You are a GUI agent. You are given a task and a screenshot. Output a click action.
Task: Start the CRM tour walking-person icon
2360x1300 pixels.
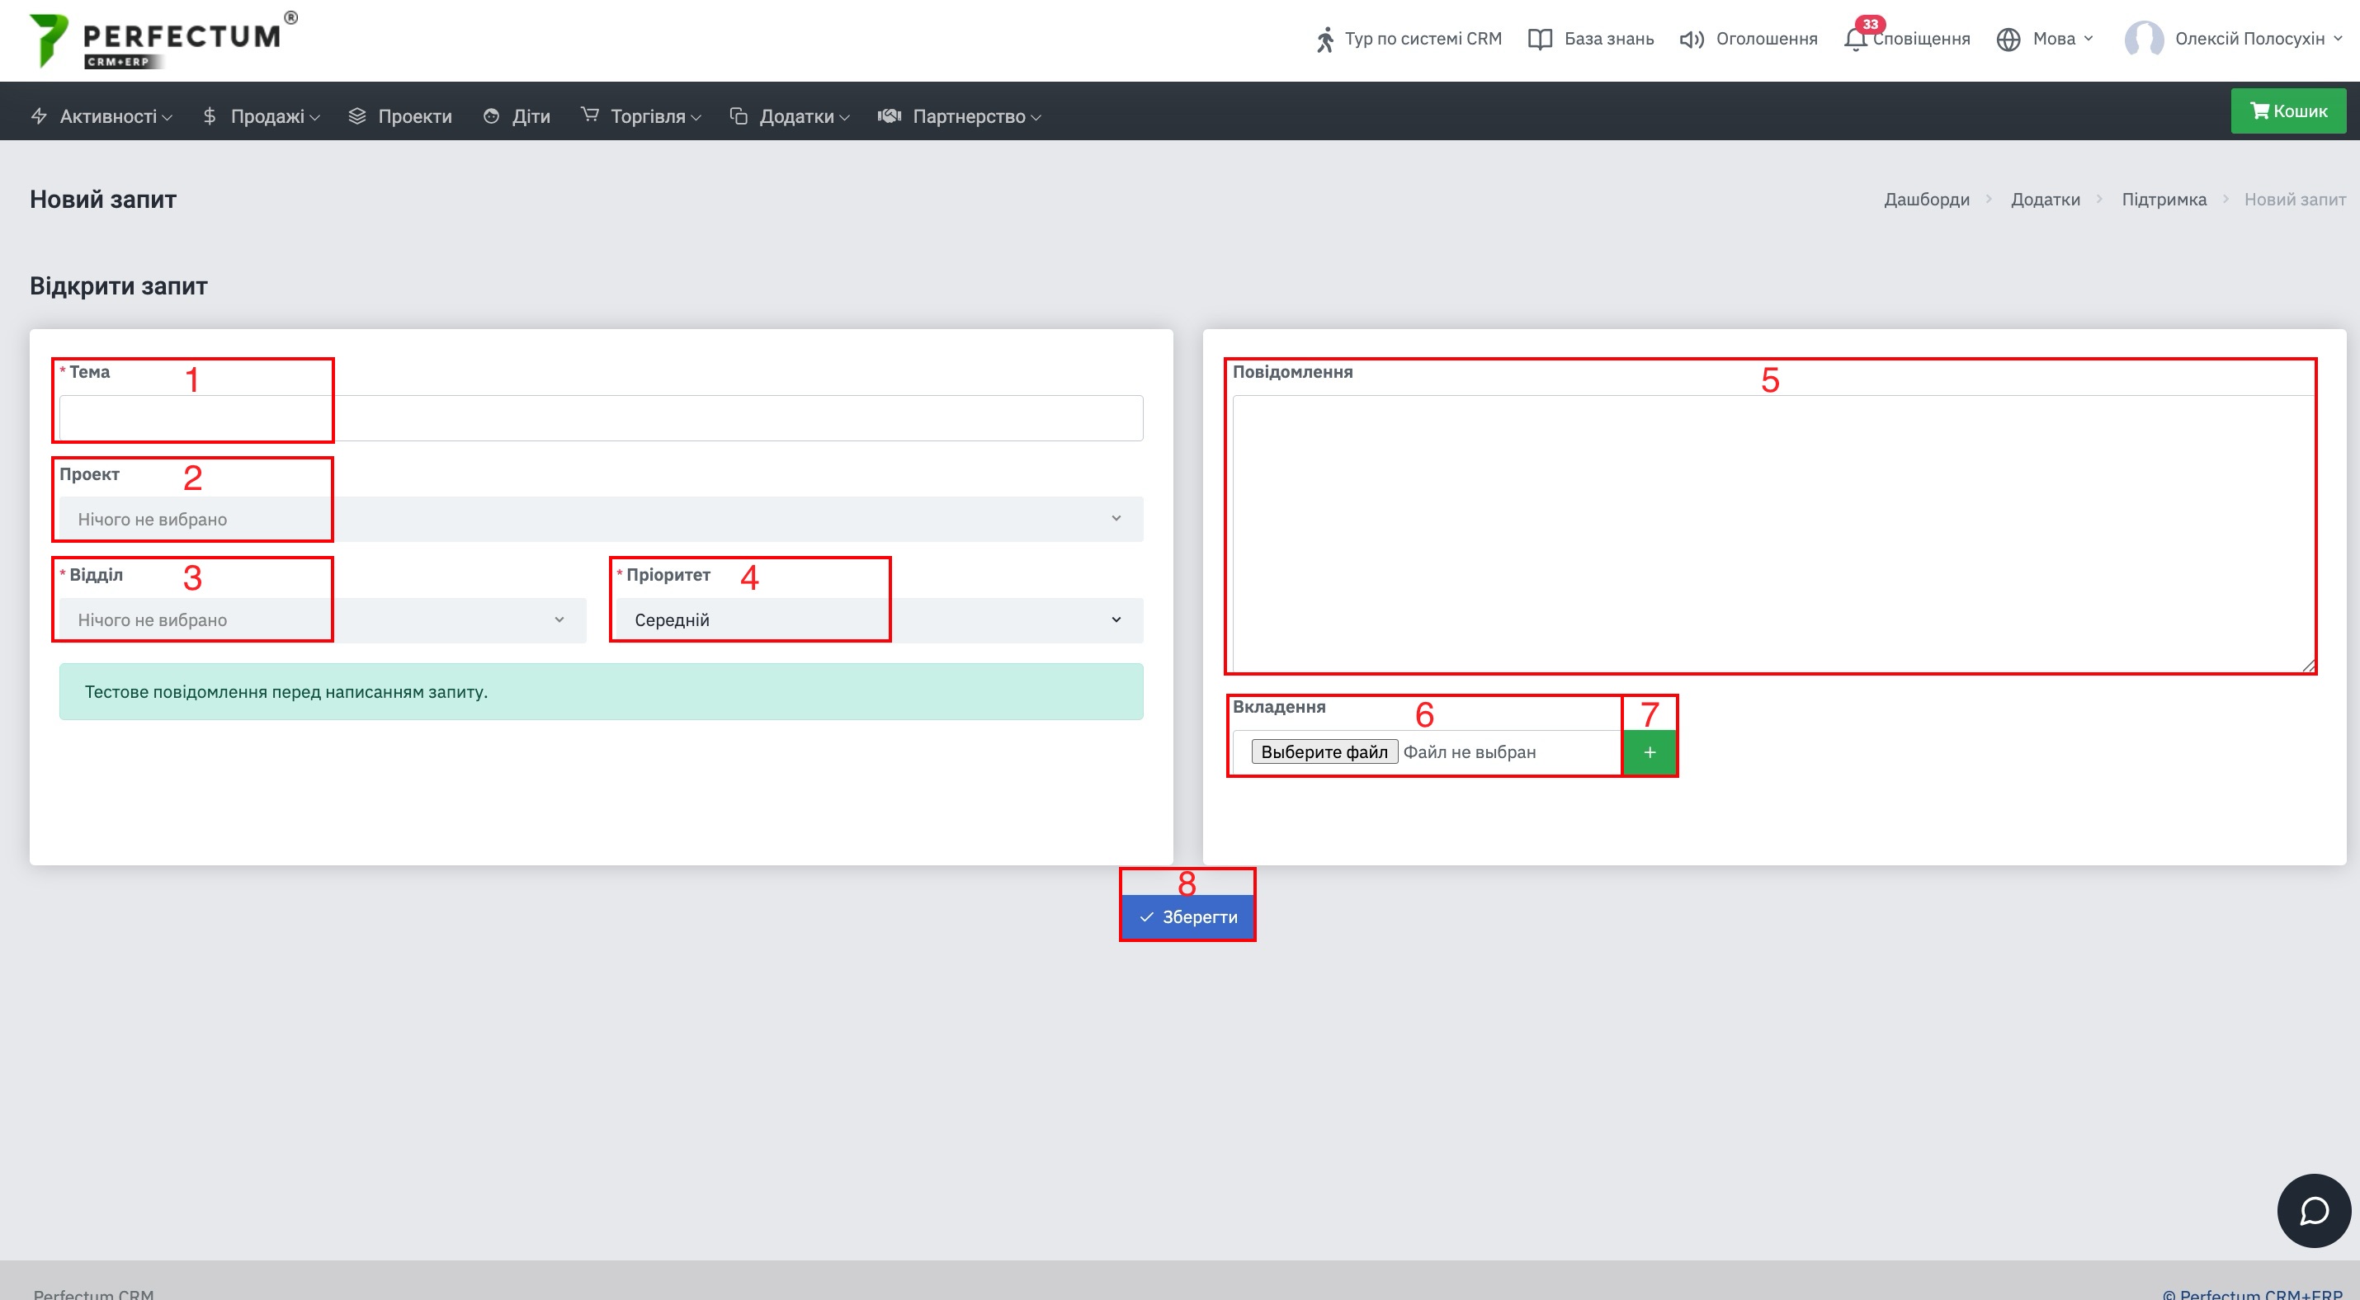[1324, 40]
